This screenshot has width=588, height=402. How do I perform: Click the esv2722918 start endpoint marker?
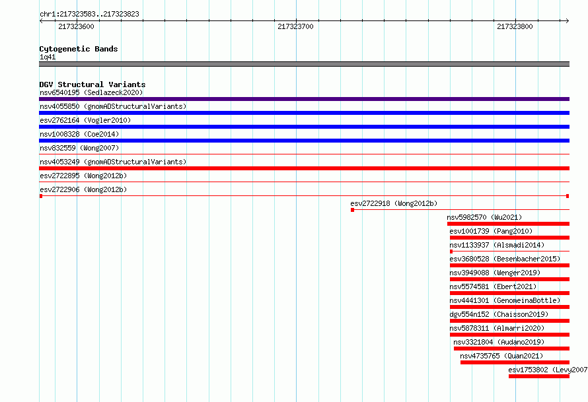tap(353, 210)
